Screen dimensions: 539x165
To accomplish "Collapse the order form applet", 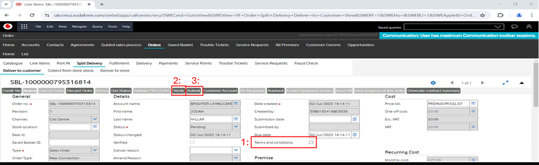I will pyautogui.click(x=522, y=83).
